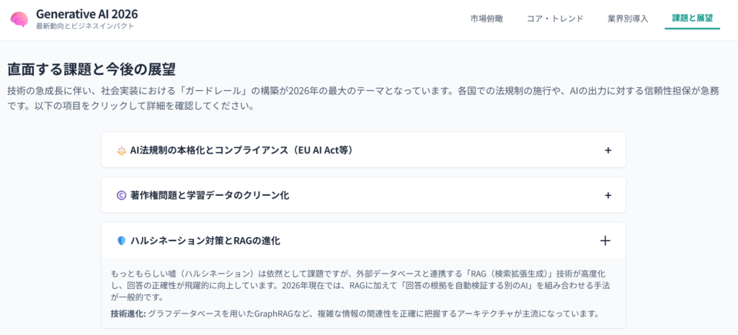Click the AI法規制の本格化とコンプライアンス accordion title

coord(241,151)
